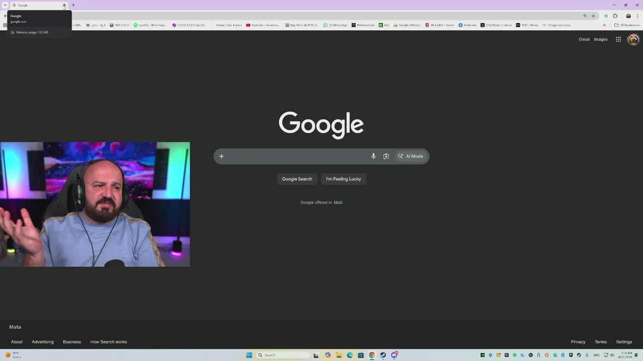Image resolution: width=643 pixels, height=361 pixels.
Task: Open Chrome three-dot menu
Action: tap(637, 16)
